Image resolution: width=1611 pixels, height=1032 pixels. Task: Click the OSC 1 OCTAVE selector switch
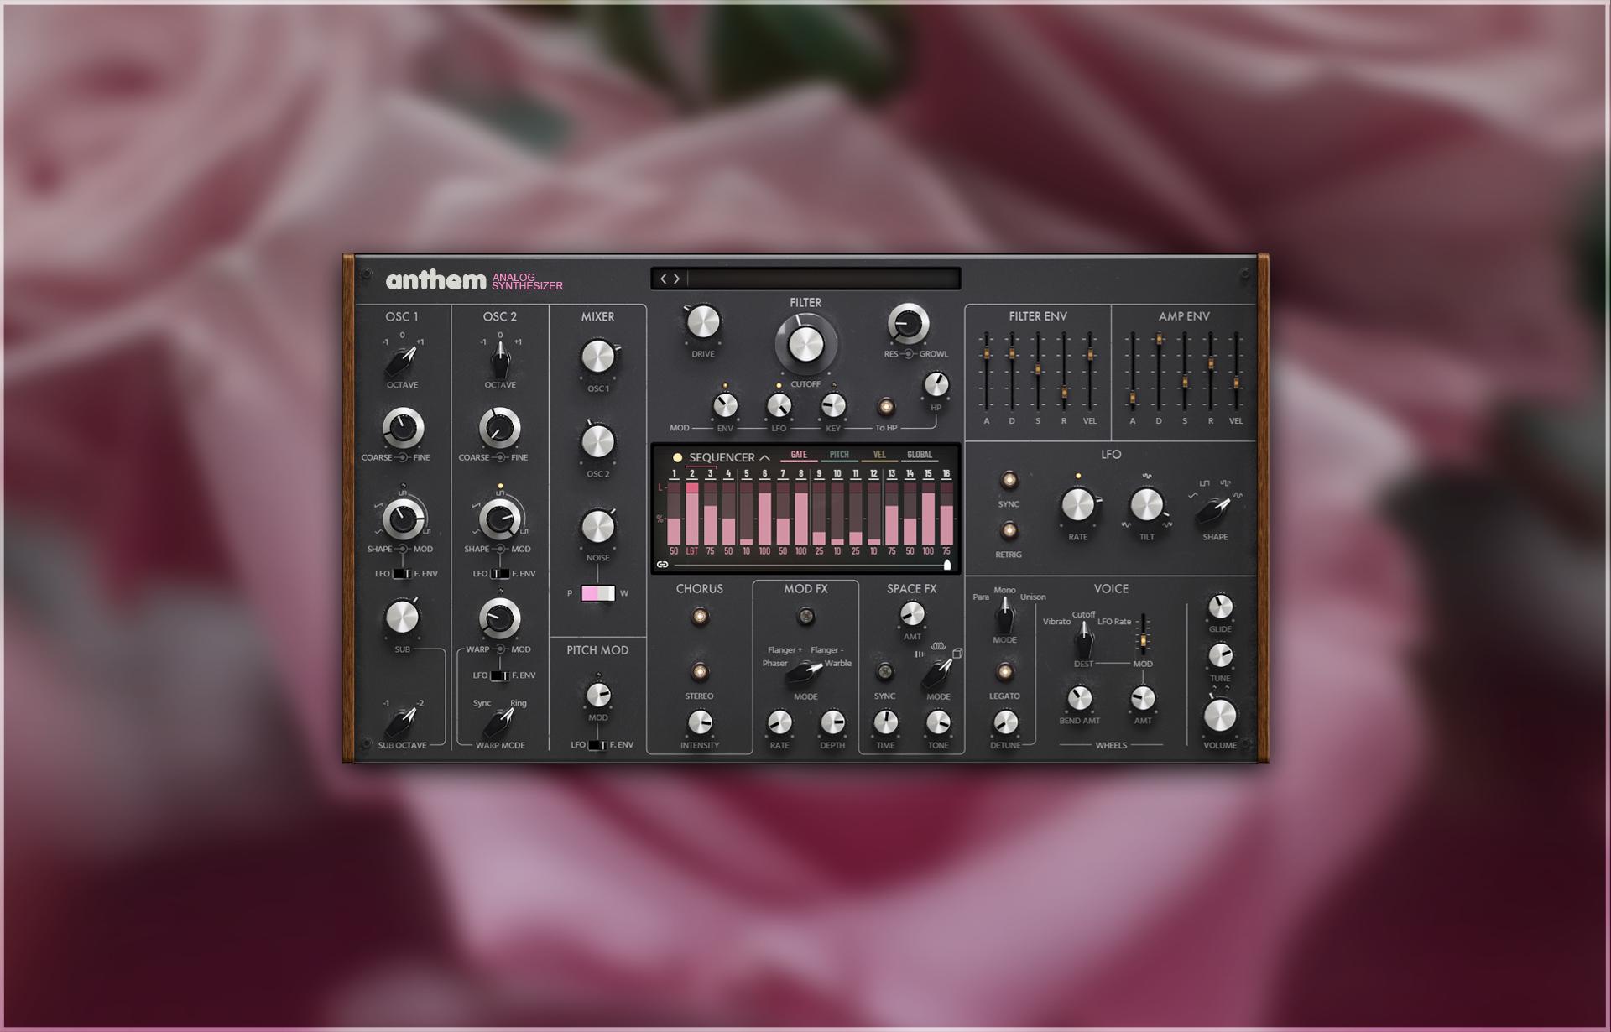402,362
